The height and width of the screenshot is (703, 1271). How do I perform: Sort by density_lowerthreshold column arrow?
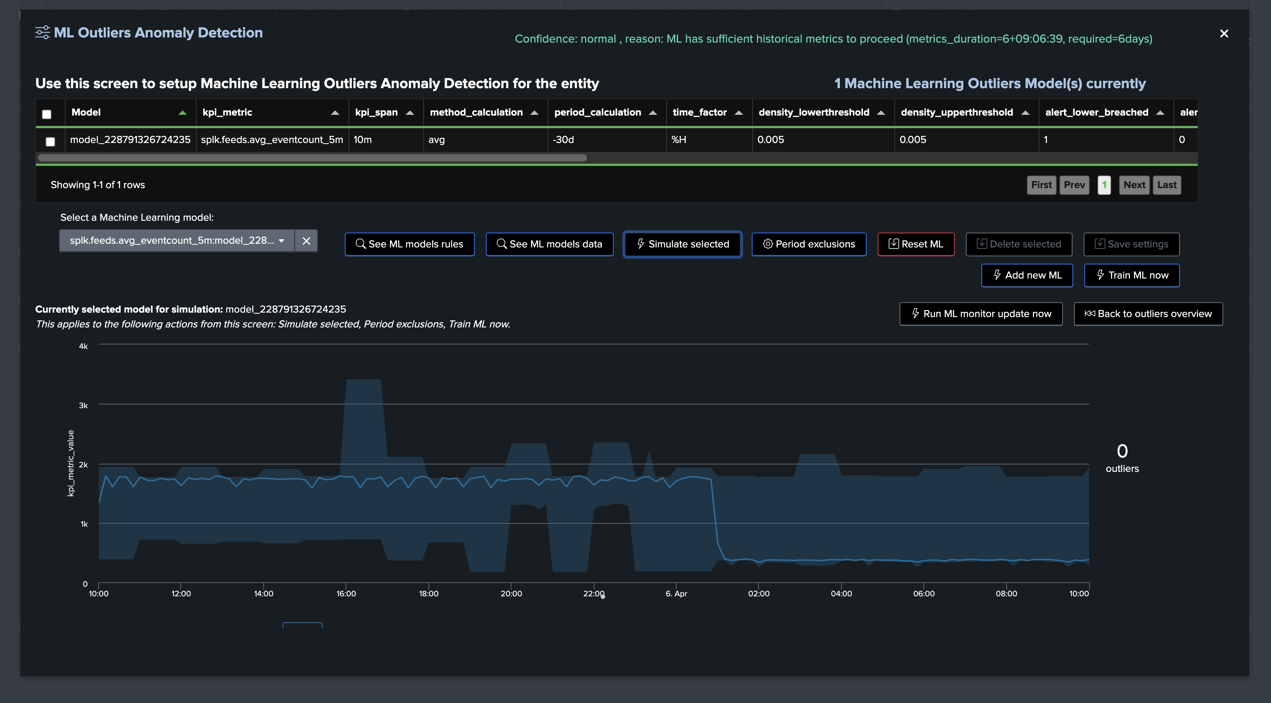click(881, 113)
